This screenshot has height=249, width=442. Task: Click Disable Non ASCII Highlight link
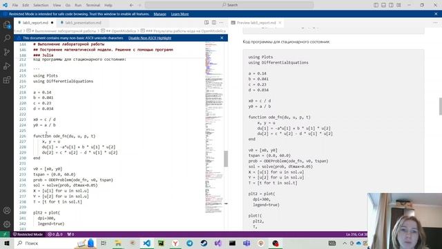click(150, 38)
